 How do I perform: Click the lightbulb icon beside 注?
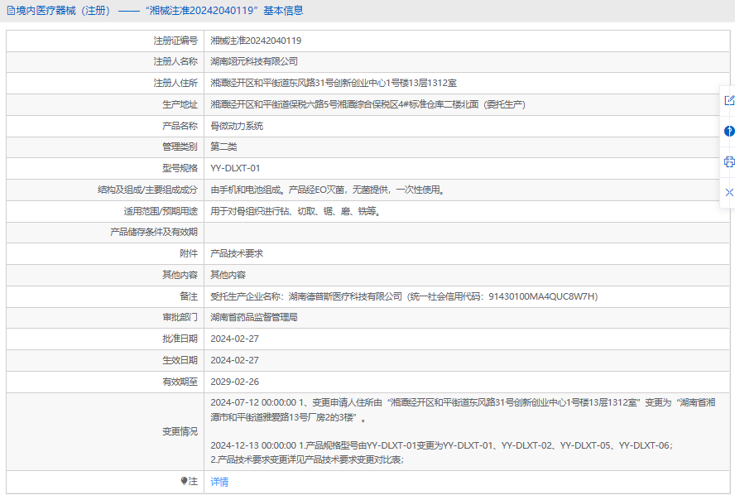(184, 481)
